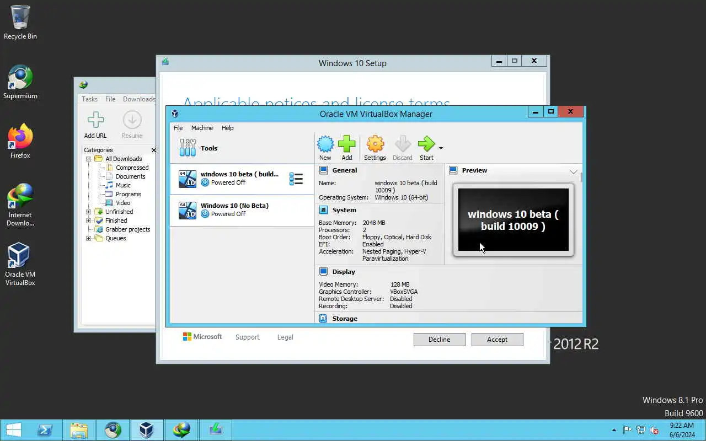This screenshot has width=706, height=441.
Task: Click the VM preview thumbnail
Action: (514, 220)
